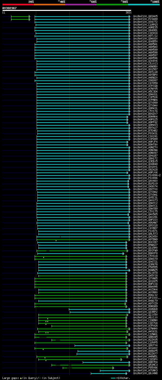
Task: Select label UniRef100_Q7NHH0
Action: [145, 329]
